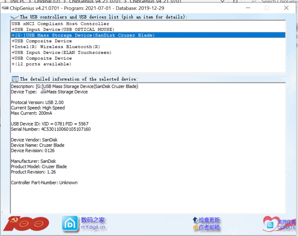Click the Max Current: 200mA line

click(31, 113)
